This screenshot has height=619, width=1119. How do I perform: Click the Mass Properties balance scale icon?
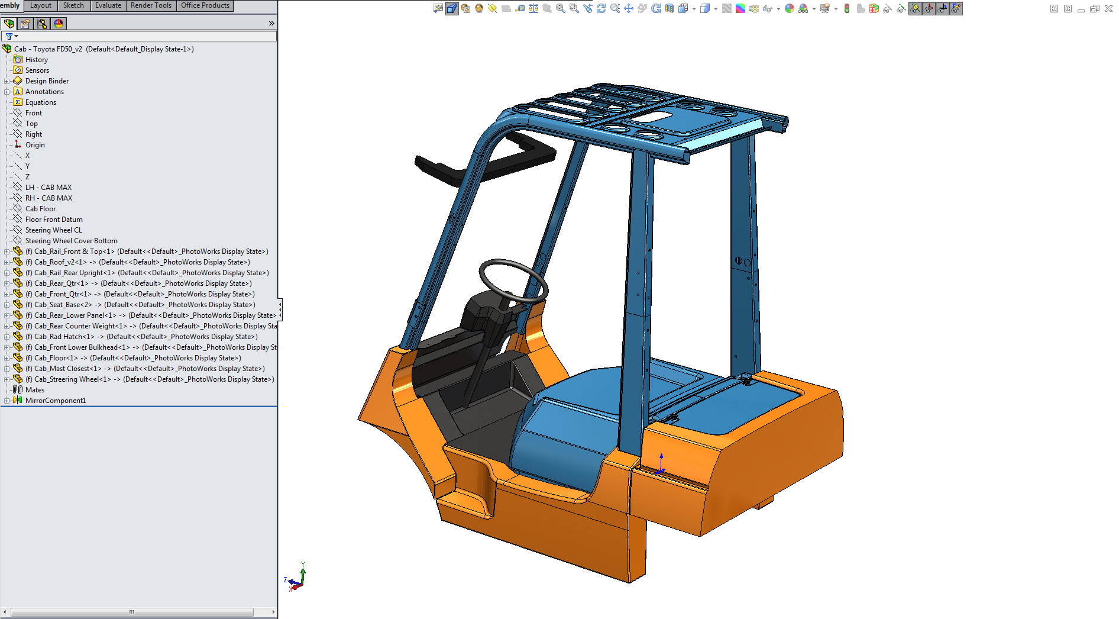click(533, 8)
